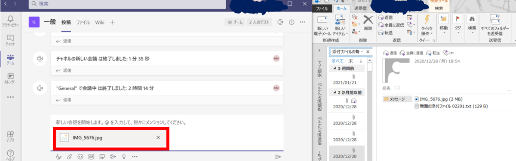
Task: Click 全員に返信 in Outlook ribbon
Action: (x=391, y=25)
